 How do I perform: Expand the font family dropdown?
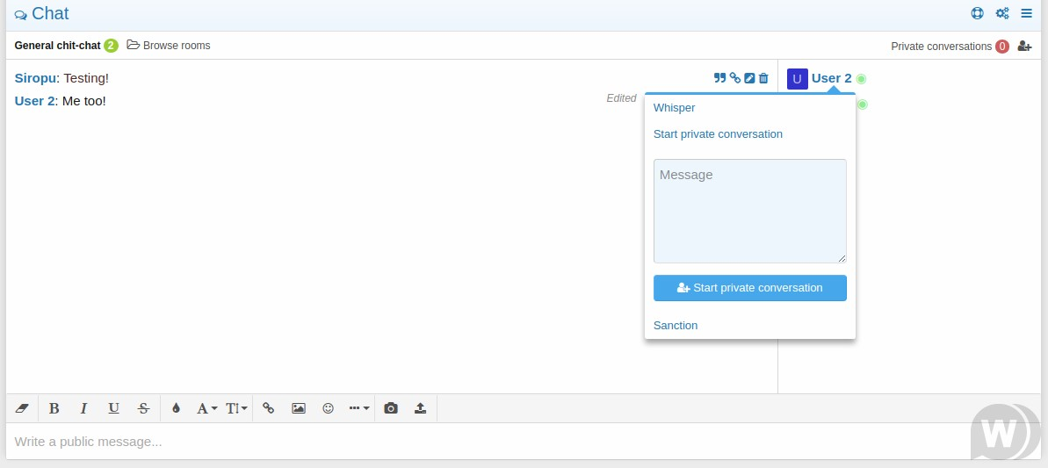coord(206,408)
